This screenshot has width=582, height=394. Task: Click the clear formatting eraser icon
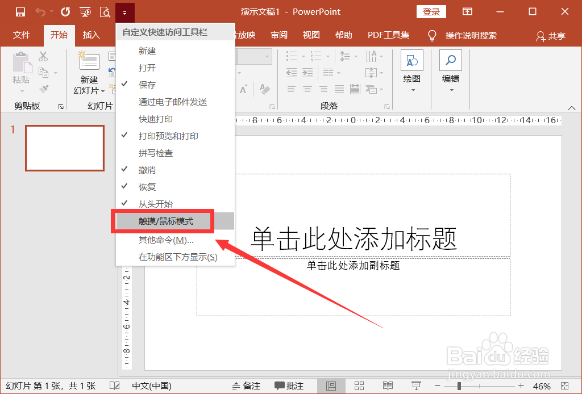click(x=265, y=89)
